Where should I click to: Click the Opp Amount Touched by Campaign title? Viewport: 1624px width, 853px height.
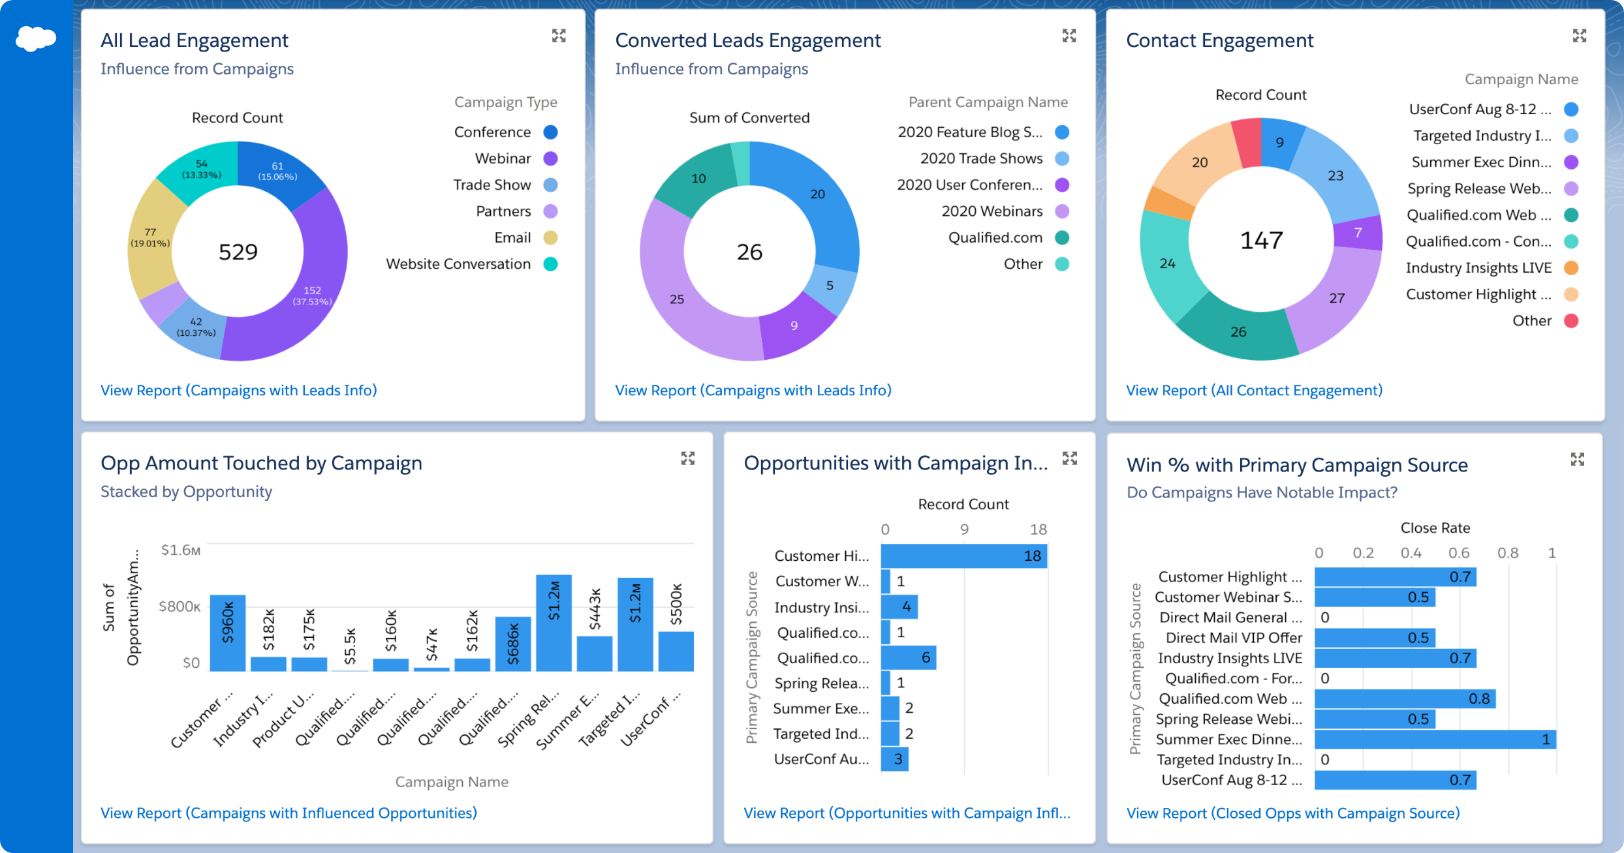pos(261,463)
